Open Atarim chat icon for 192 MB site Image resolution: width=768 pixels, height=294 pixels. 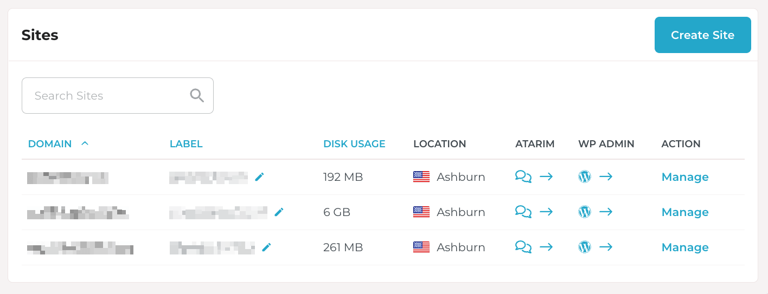click(523, 177)
